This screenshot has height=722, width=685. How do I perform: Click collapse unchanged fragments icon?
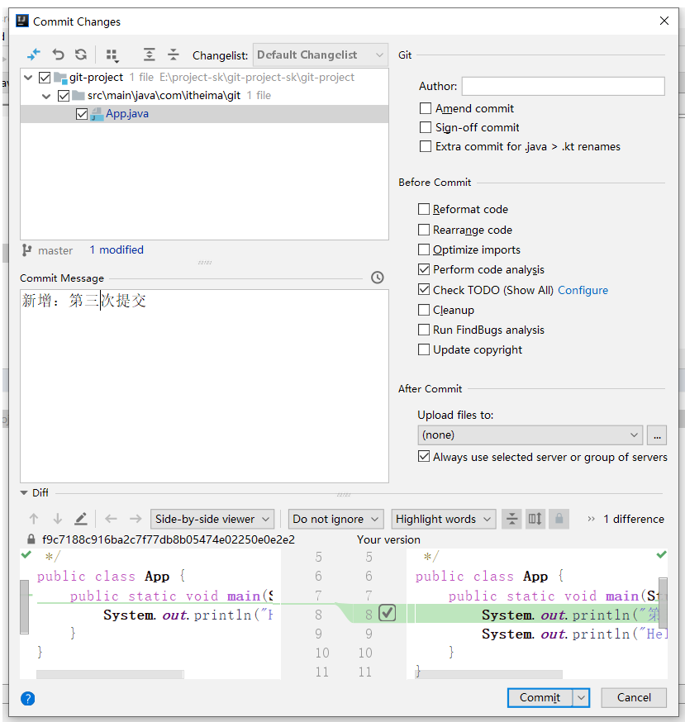[x=511, y=519]
